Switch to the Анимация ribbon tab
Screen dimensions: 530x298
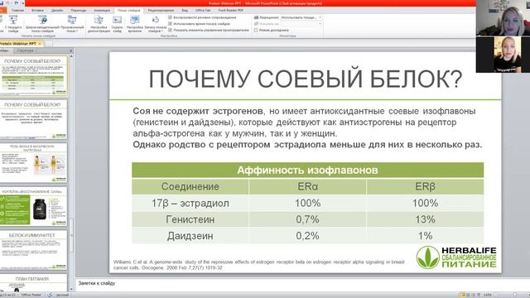(102, 11)
